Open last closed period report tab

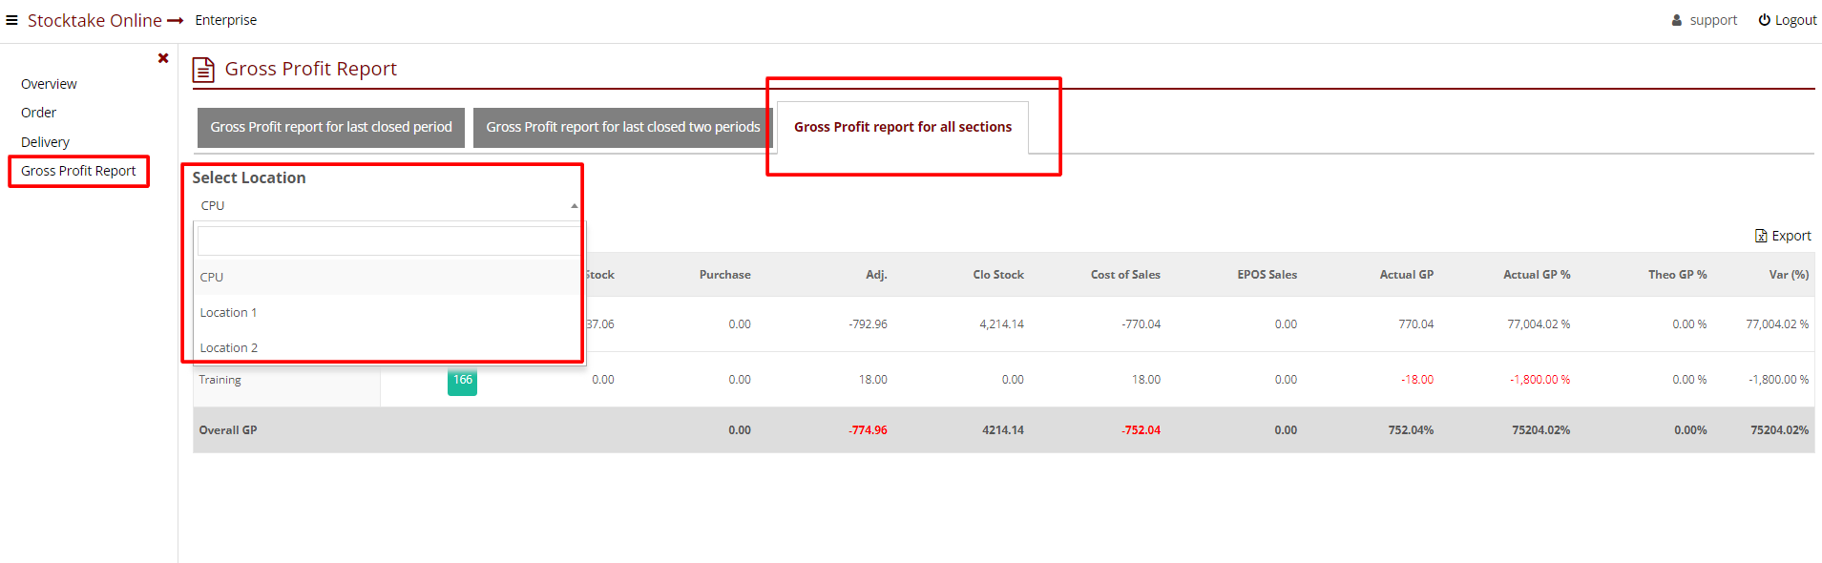click(331, 127)
